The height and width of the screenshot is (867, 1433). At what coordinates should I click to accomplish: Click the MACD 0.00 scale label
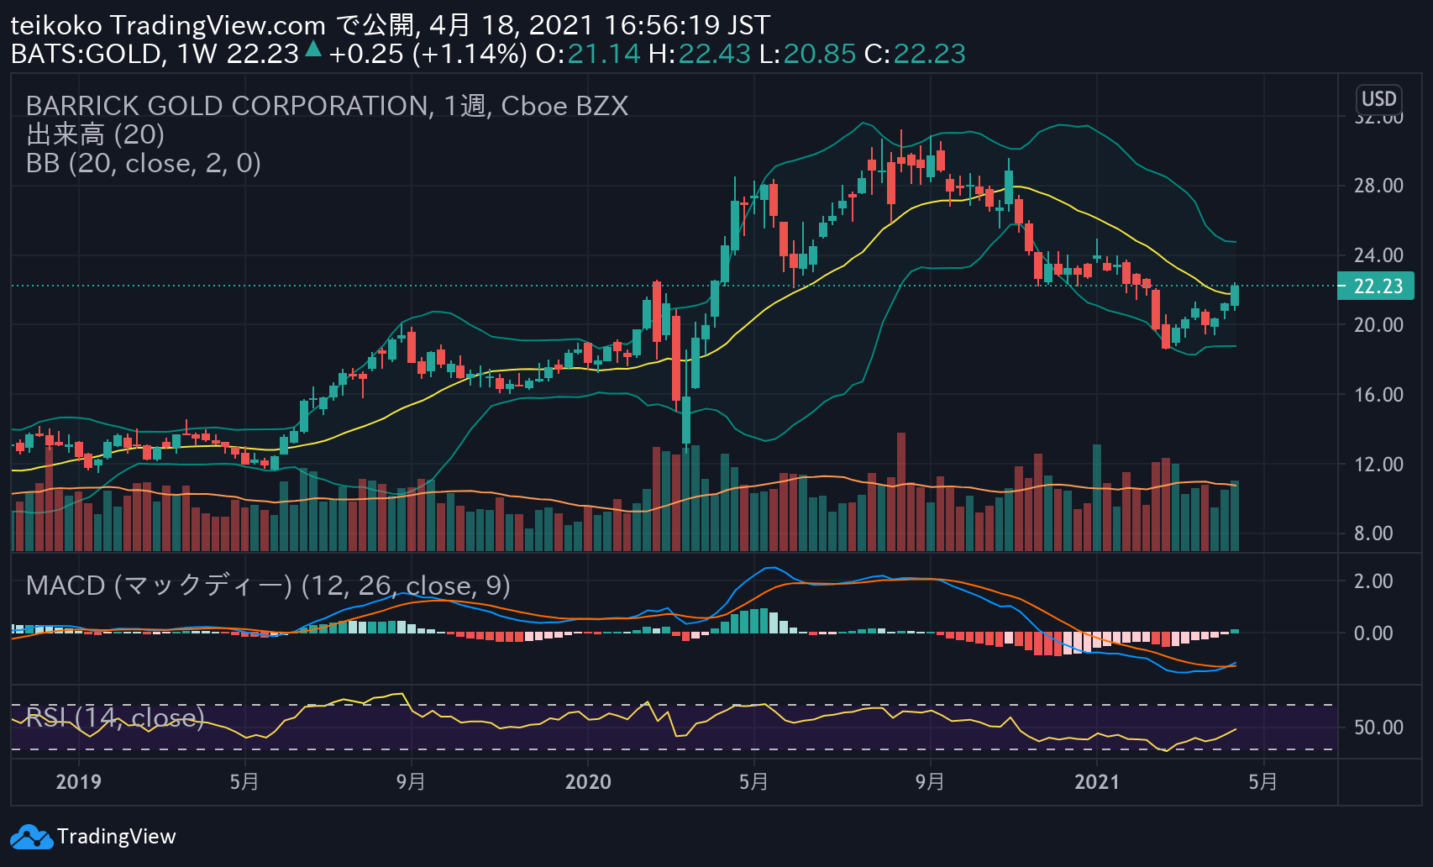tap(1373, 633)
